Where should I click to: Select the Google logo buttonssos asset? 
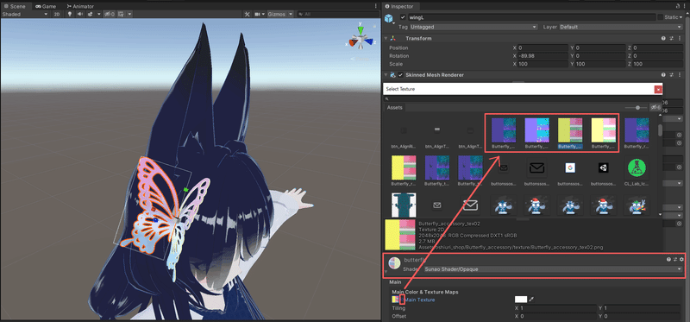coord(570,167)
